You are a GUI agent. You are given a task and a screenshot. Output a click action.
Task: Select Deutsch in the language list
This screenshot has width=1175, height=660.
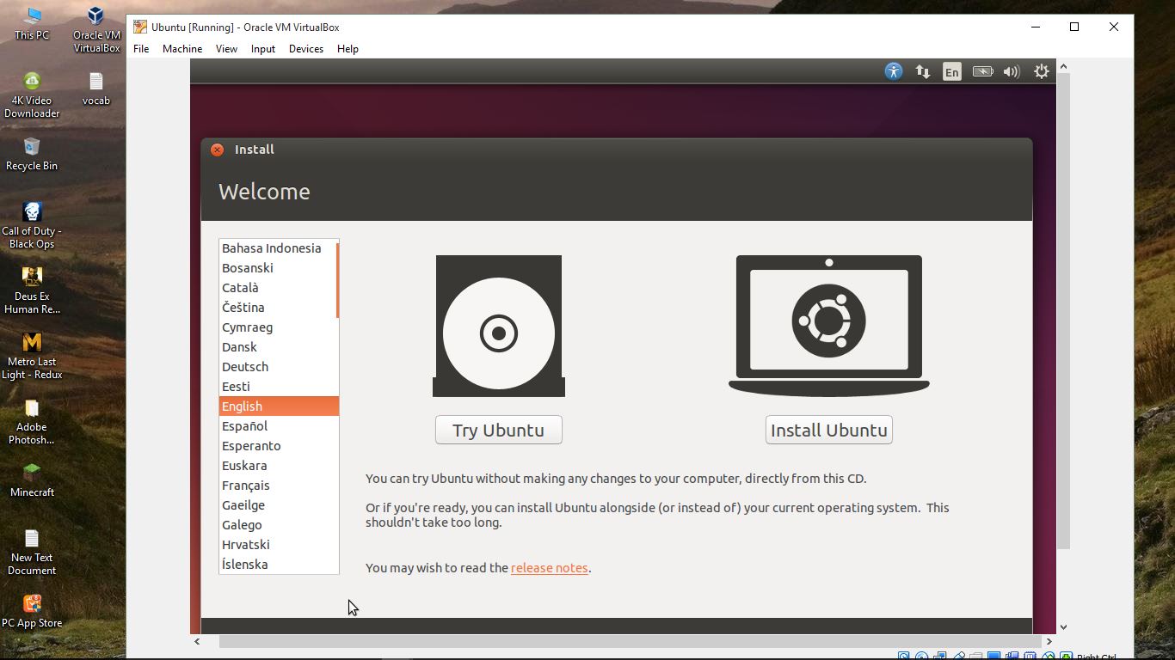(278, 367)
